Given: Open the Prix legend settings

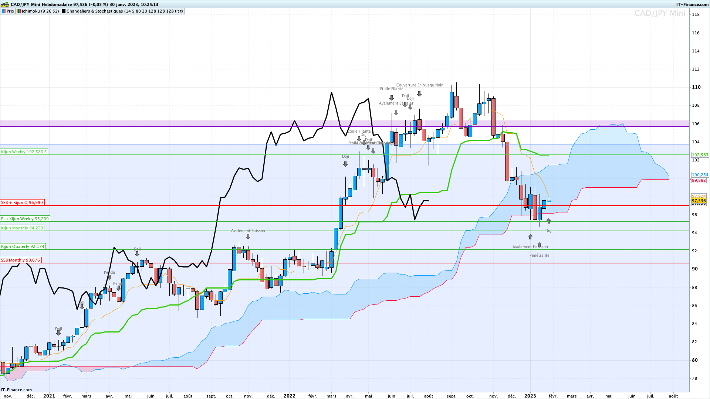Looking at the screenshot, I should tap(8, 11).
